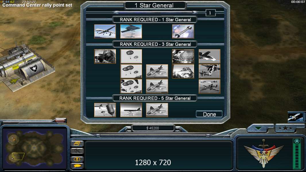Select the wrench Emergency Repair power
This screenshot has width=306, height=172.
click(x=183, y=31)
